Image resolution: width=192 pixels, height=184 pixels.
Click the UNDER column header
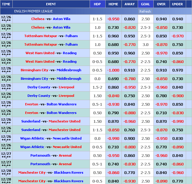coord(177,4)
